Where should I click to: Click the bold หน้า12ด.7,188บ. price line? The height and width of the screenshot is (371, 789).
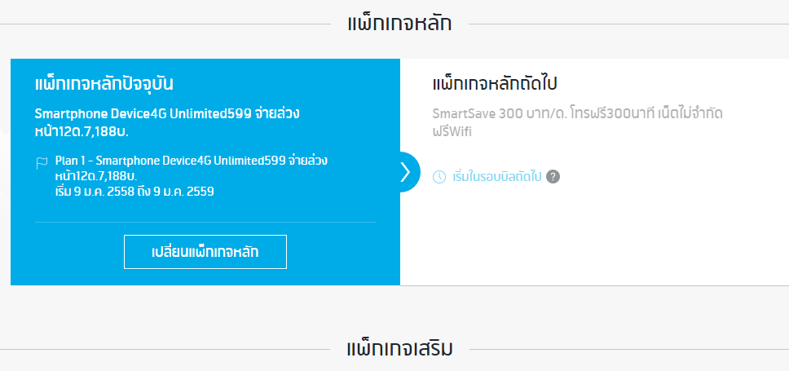82,130
